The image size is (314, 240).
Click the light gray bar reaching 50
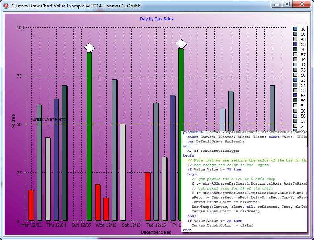pos(123,172)
